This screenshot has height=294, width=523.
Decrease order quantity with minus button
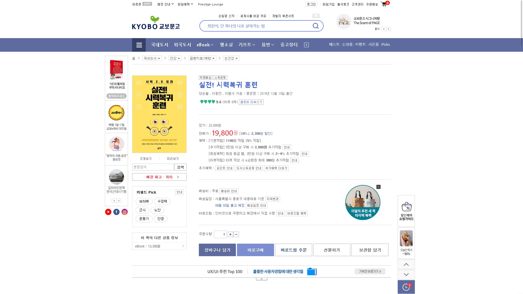236,234
